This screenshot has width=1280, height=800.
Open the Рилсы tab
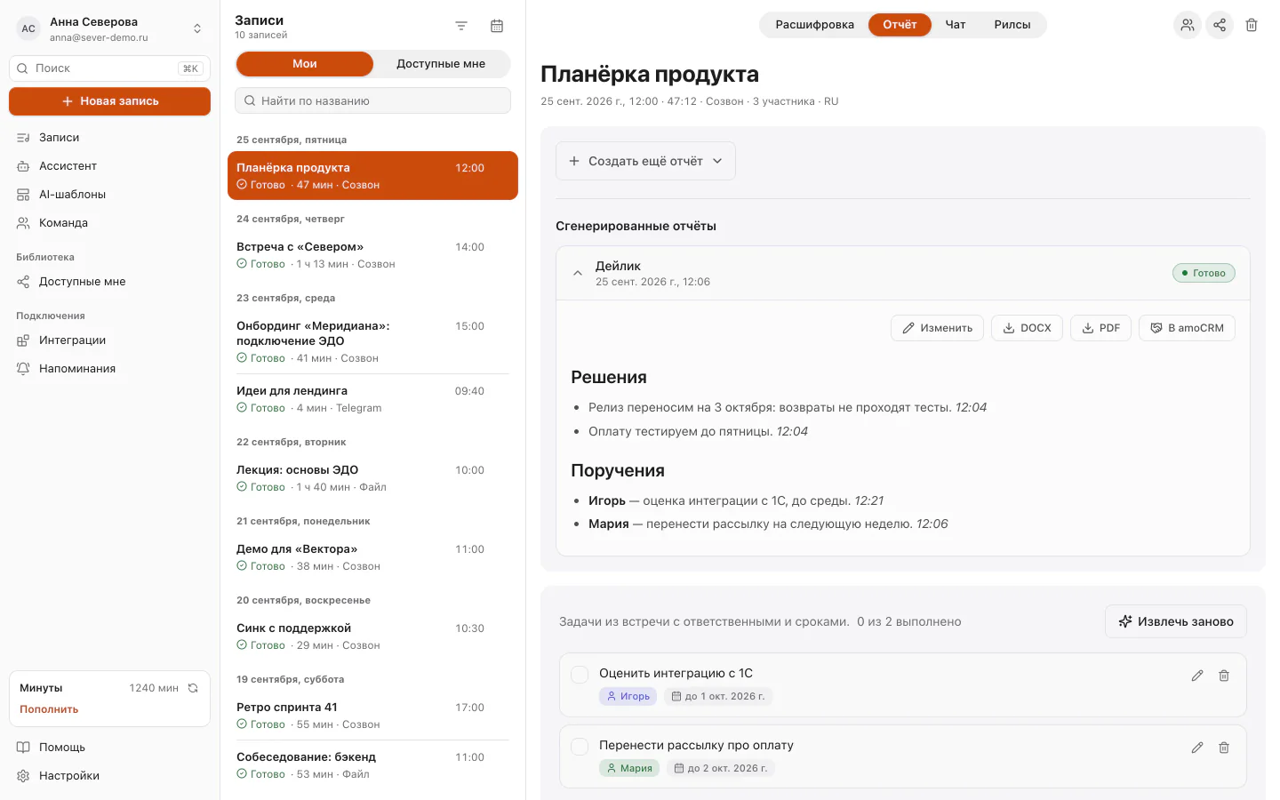point(1012,25)
